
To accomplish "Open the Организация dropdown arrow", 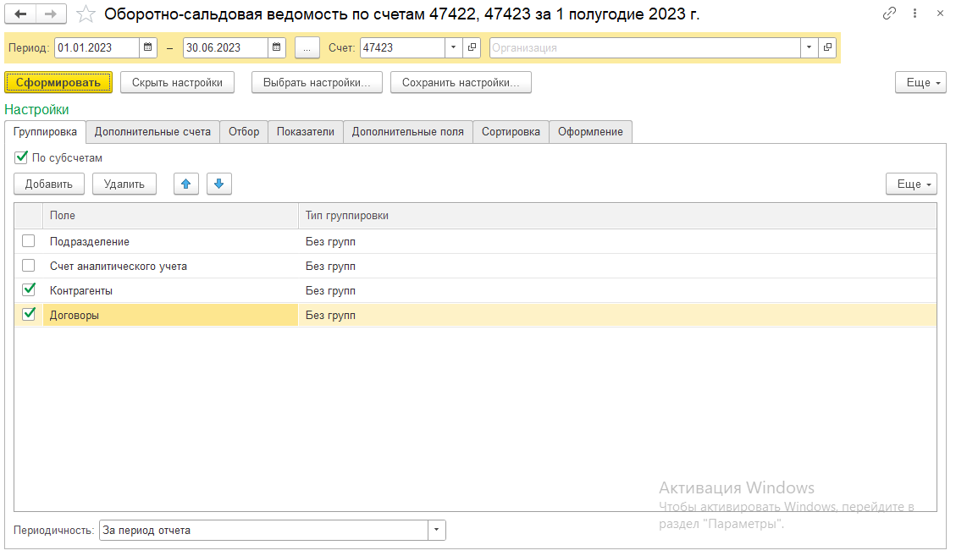I will tap(810, 47).
